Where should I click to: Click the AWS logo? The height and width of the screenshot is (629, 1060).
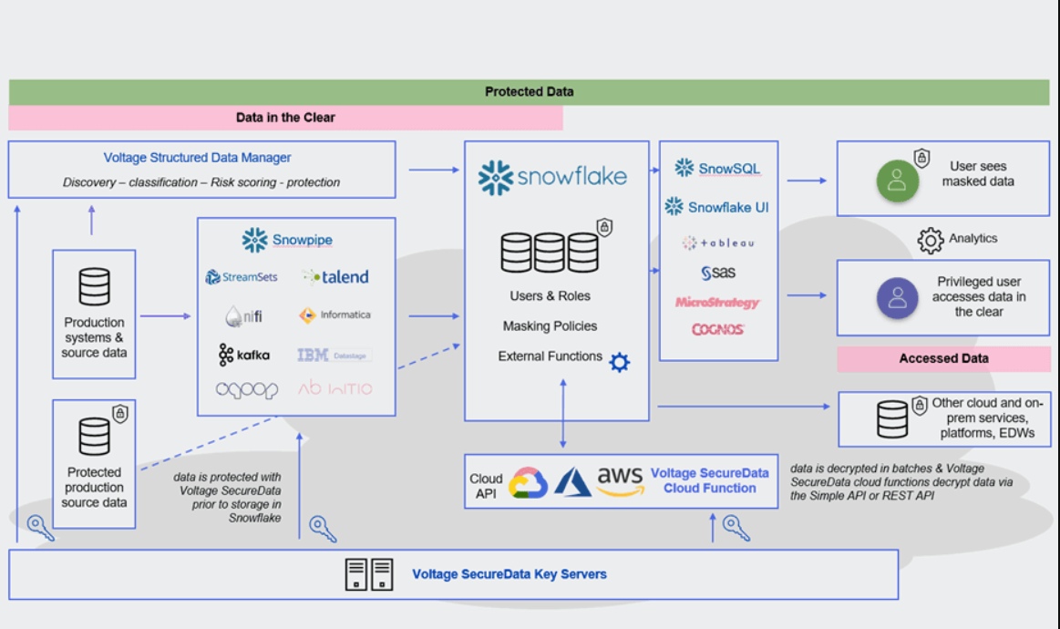click(x=620, y=480)
